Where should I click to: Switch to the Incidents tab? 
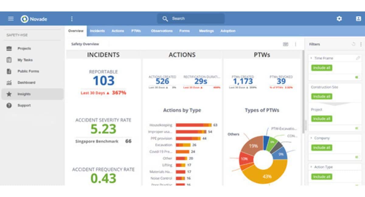coord(97,31)
